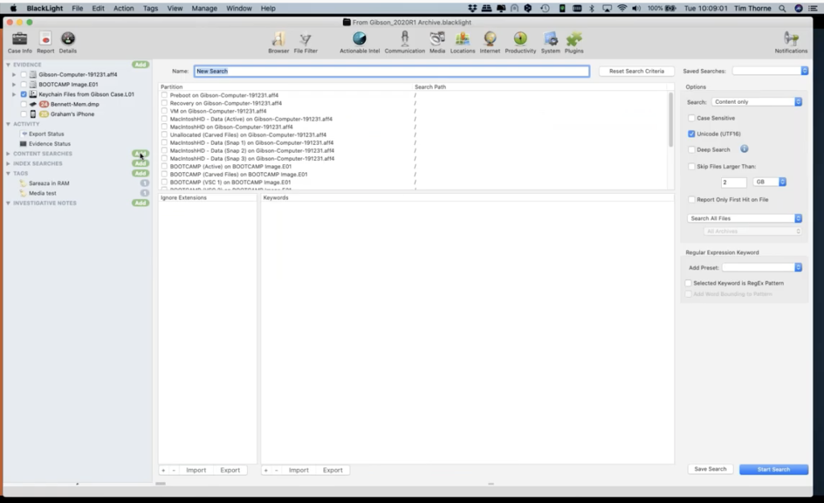The height and width of the screenshot is (503, 824).
Task: Click the Dropbox menu bar icon
Action: (x=472, y=8)
